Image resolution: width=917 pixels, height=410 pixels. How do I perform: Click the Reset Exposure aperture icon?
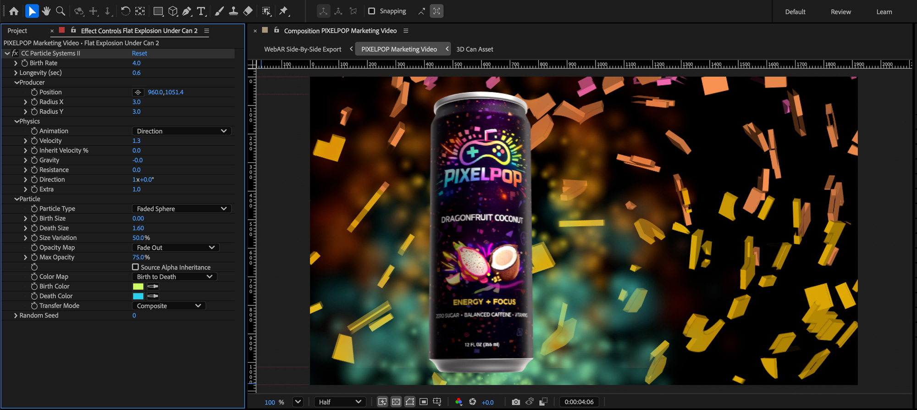pos(473,402)
